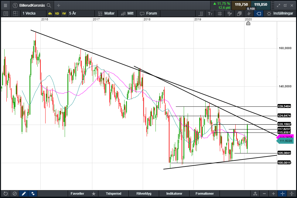Click the reset/refresh chart icon
297x198 pixels.
(5, 193)
